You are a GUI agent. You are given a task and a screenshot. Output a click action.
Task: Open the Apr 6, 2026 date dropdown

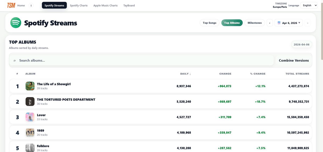[x=289, y=23]
